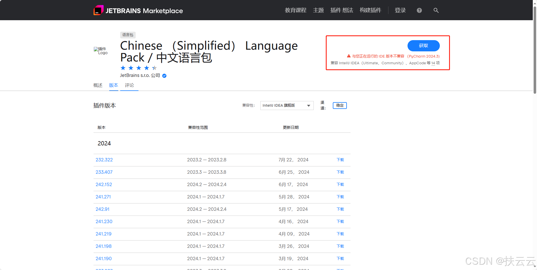Switch to the 评论 tab
The image size is (537, 270).
(129, 85)
